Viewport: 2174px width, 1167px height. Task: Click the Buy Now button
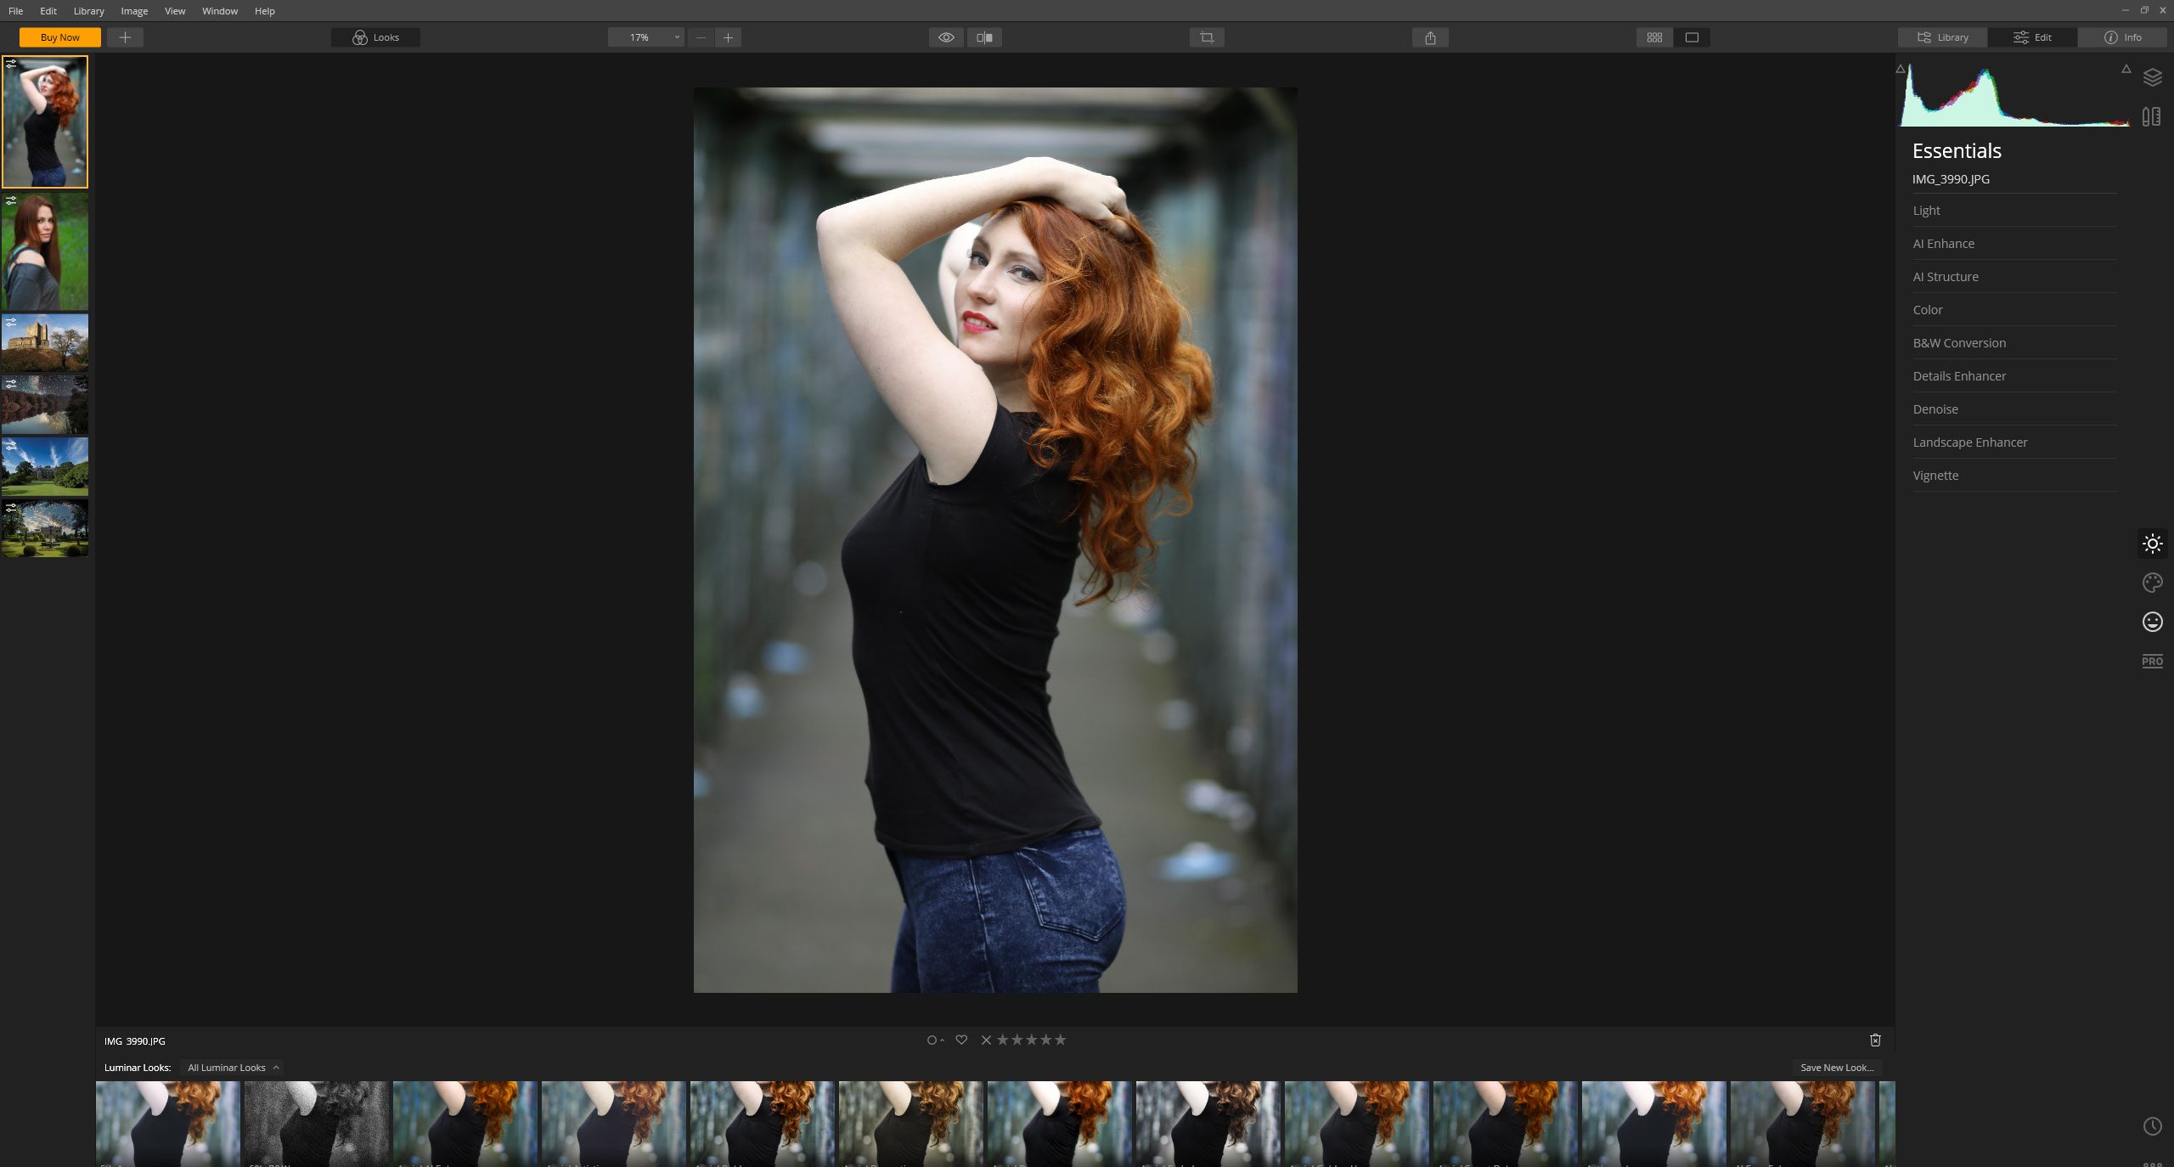(60, 36)
